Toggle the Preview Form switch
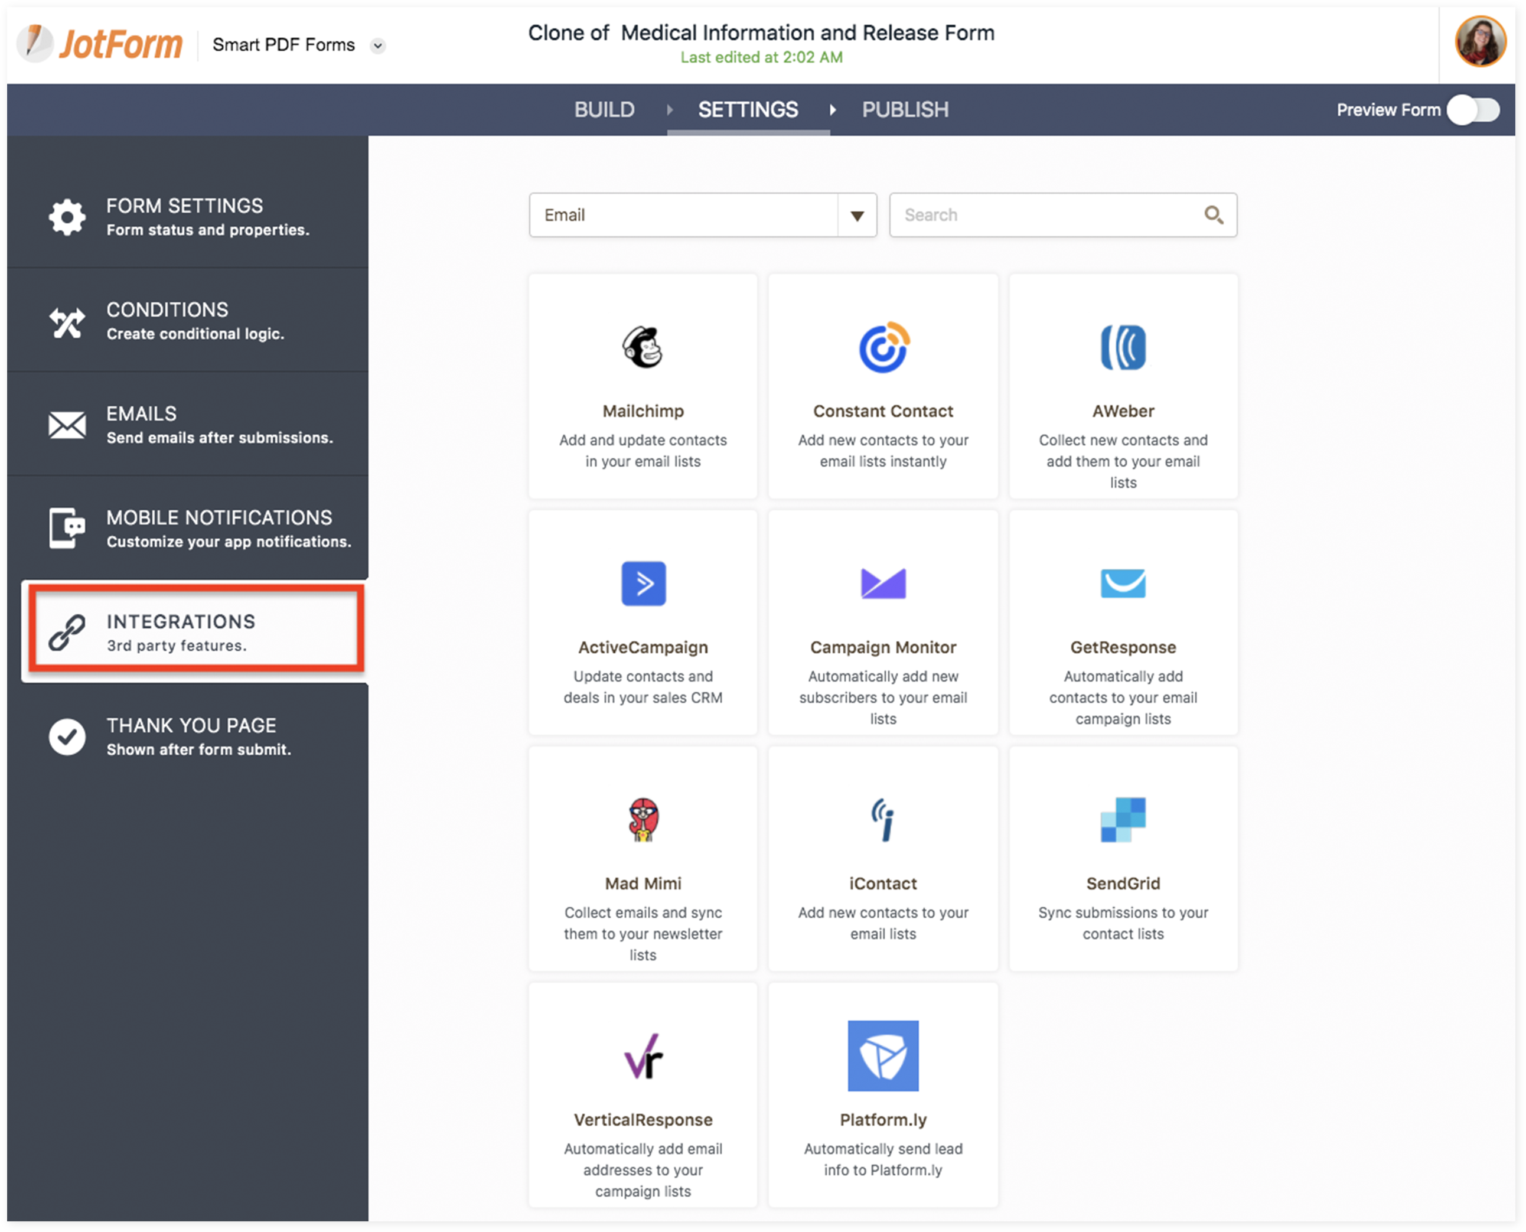 pos(1473,110)
